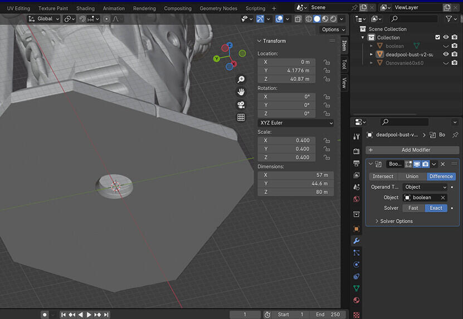Open the Render properties tab icon
This screenshot has height=319, width=463.
[x=357, y=151]
